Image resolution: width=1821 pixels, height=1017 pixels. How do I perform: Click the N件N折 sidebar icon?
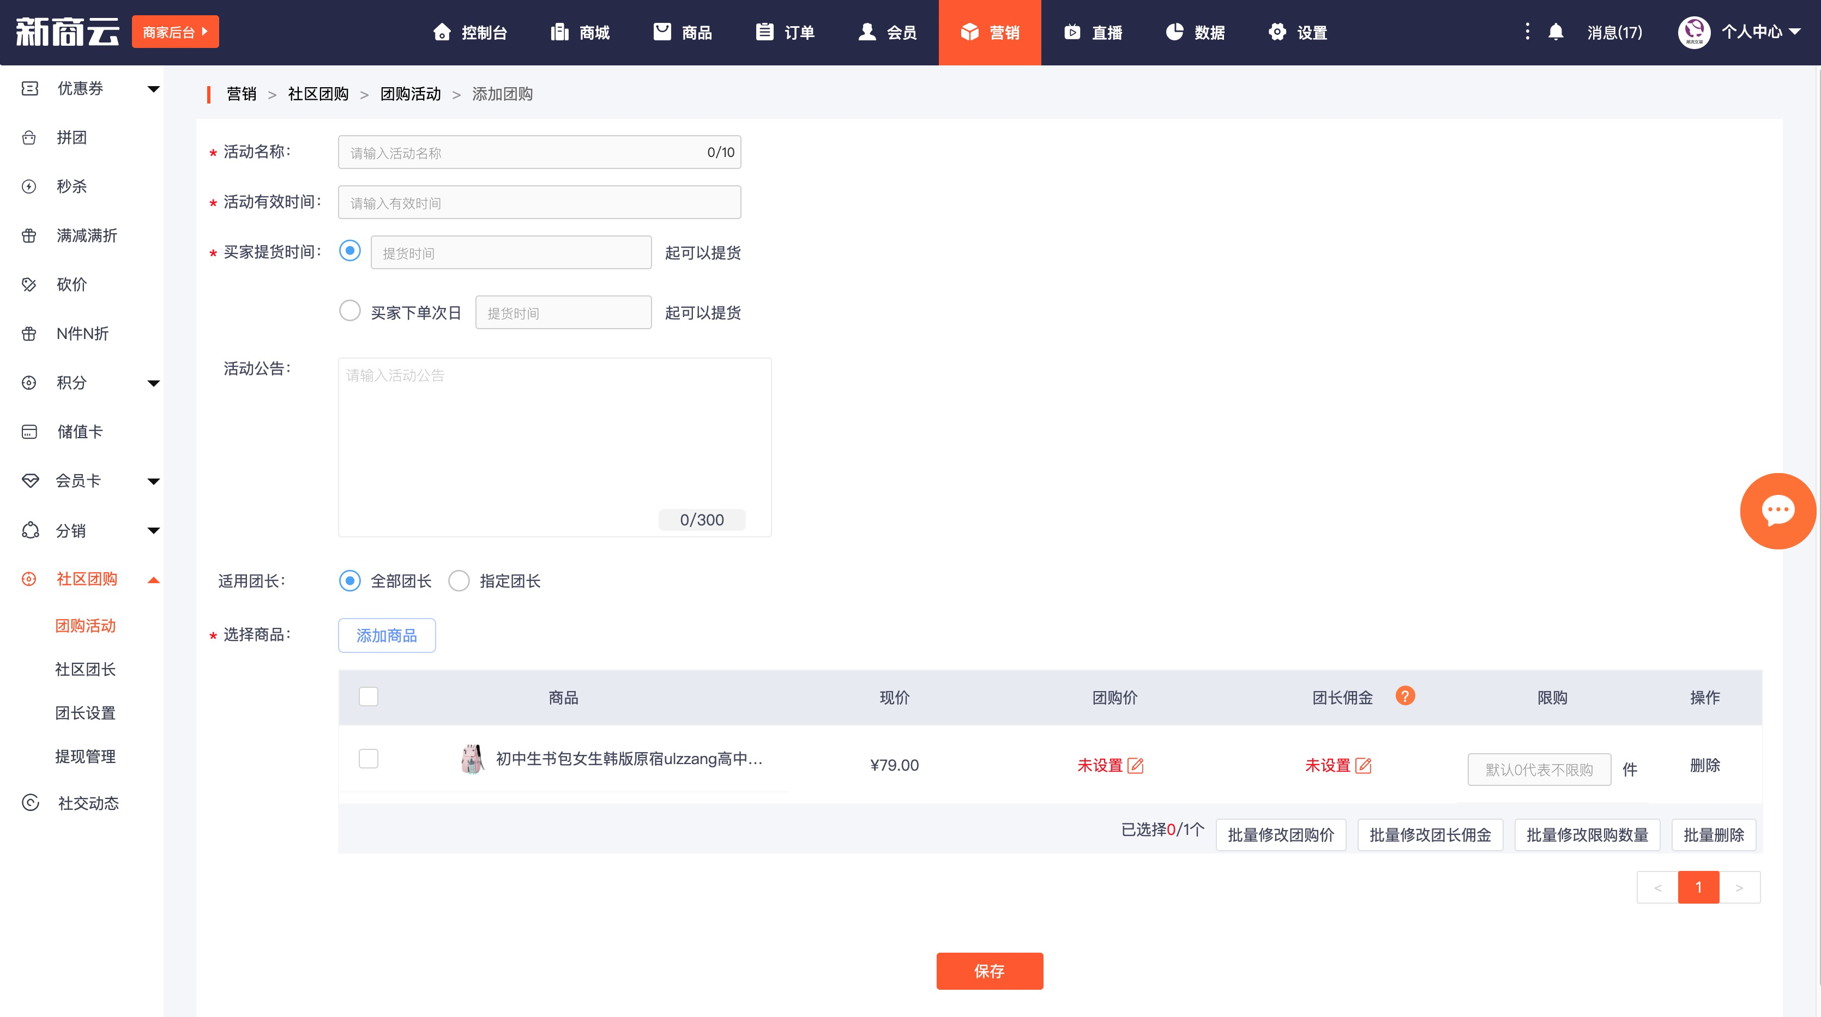pos(29,334)
